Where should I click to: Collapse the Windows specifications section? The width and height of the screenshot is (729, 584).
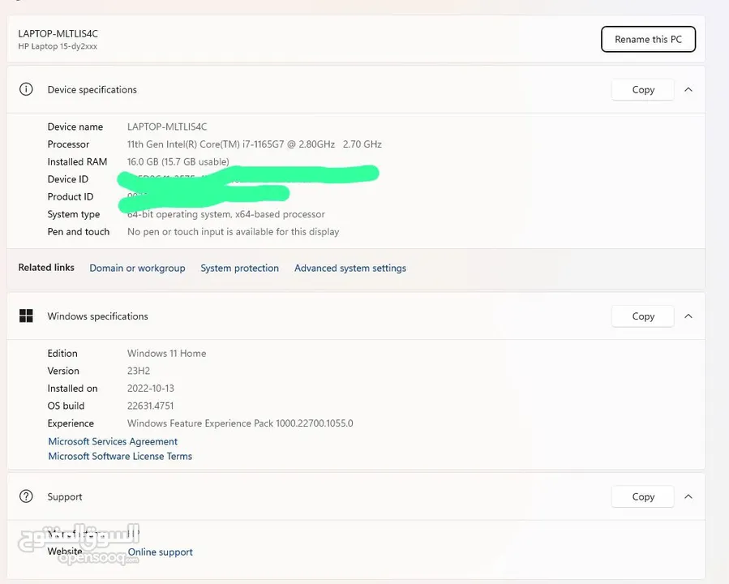(688, 316)
